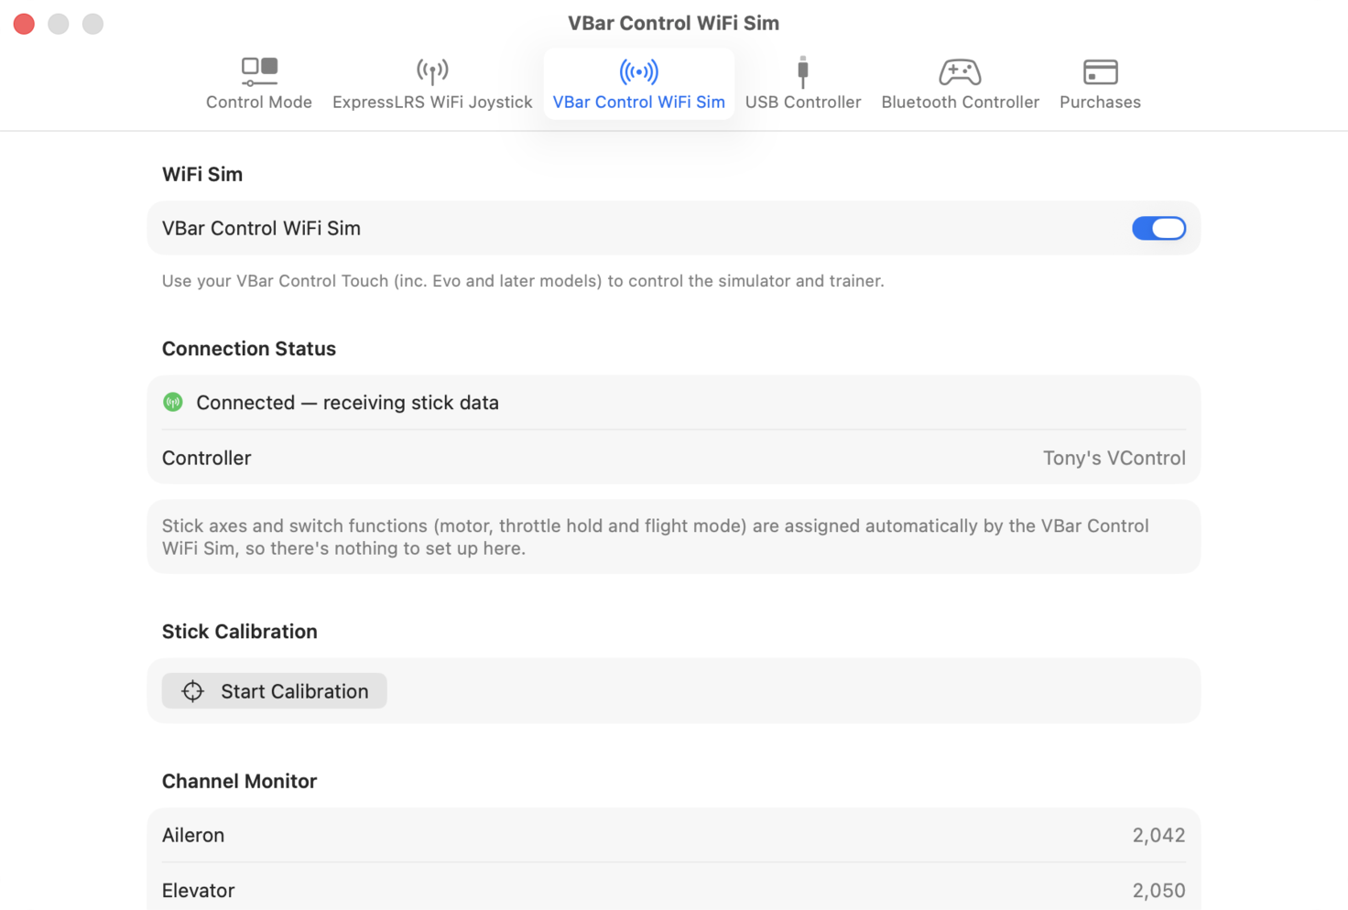Click the 'Stick axes and switch functions' note
The width and height of the screenshot is (1348, 910).
[x=656, y=537]
